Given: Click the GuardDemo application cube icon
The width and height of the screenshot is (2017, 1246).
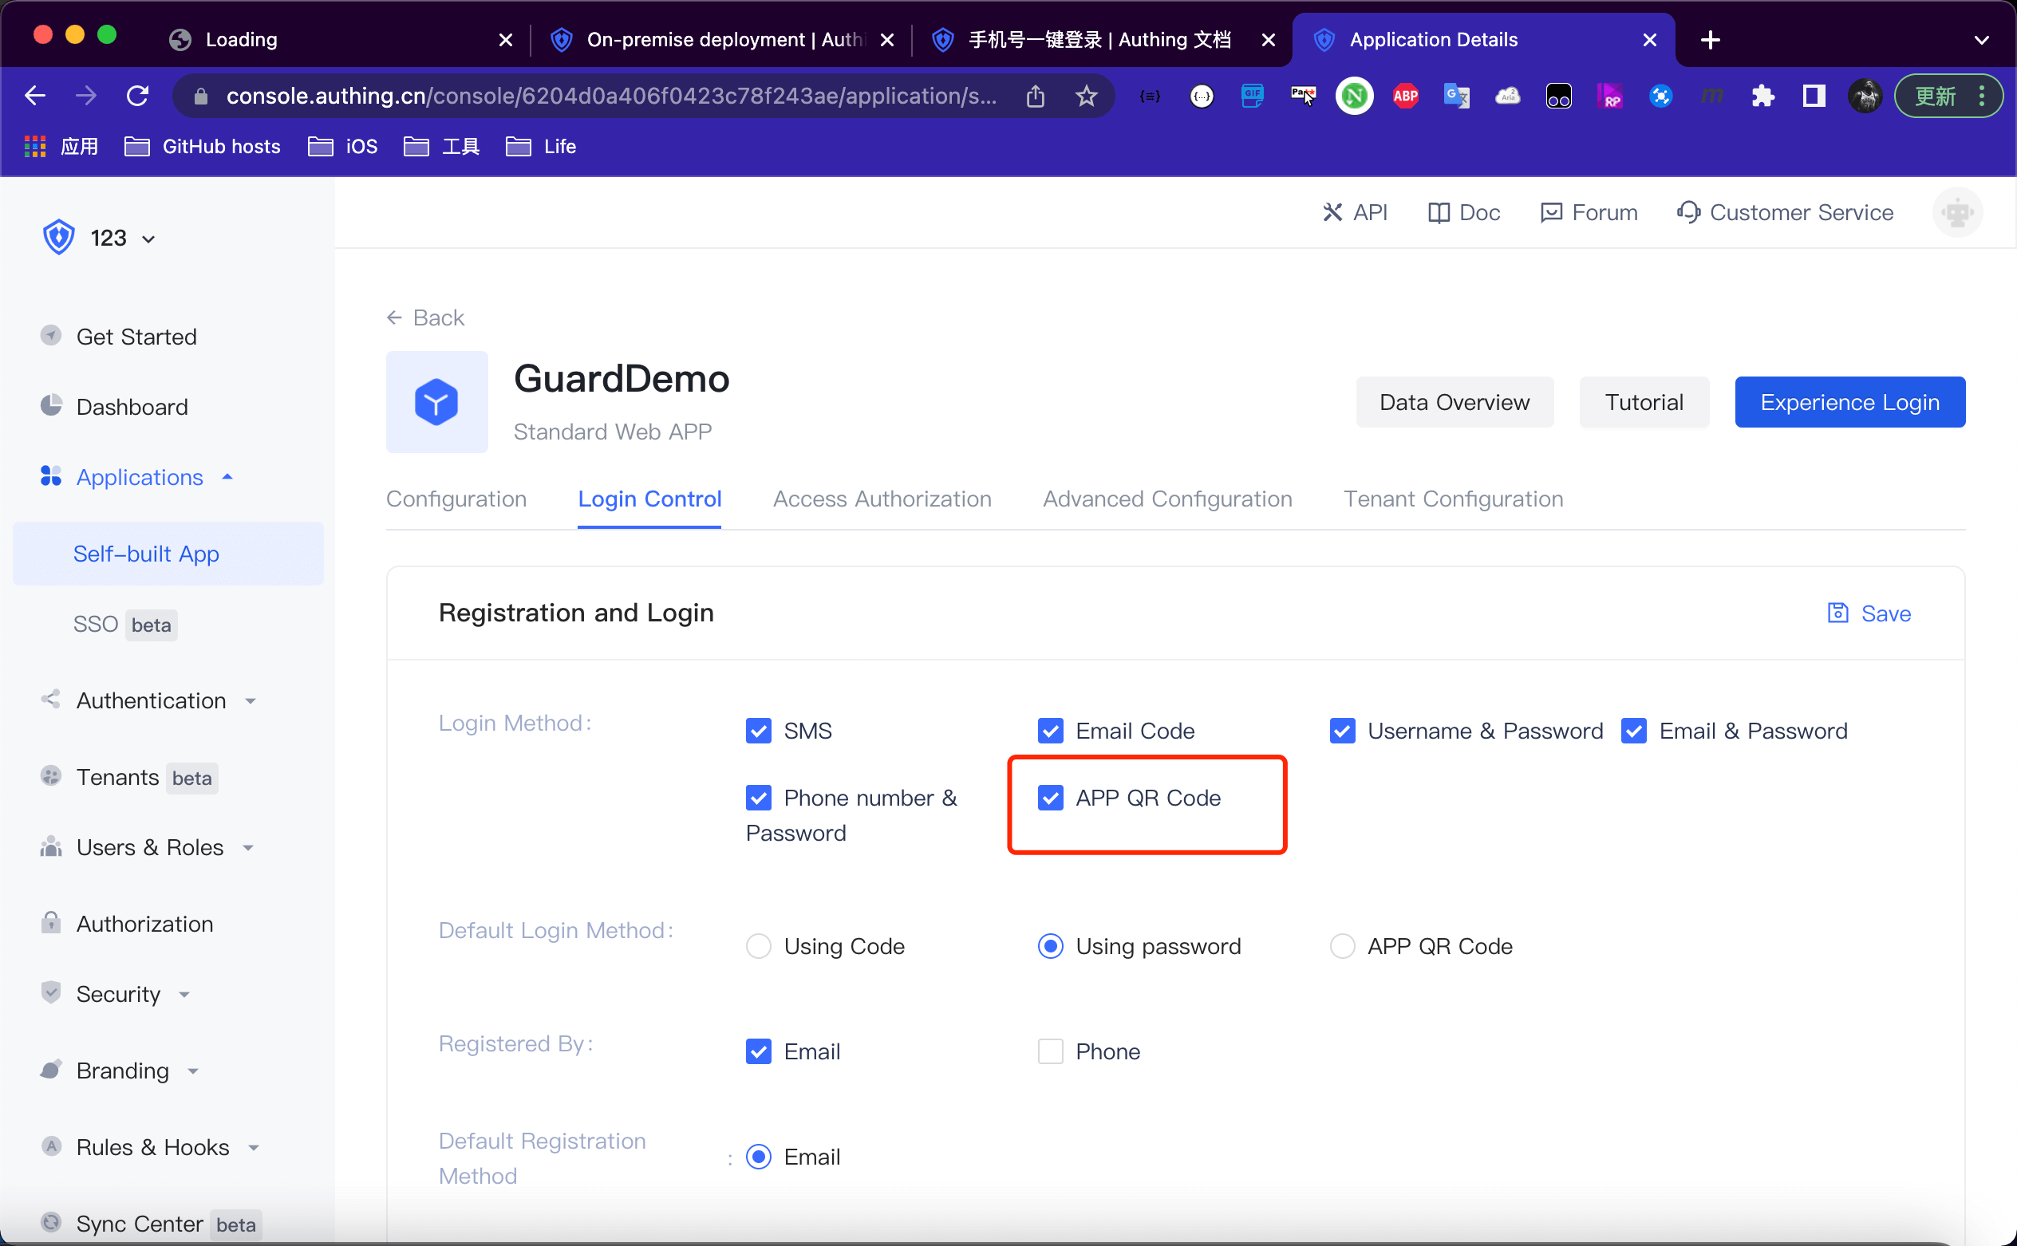Looking at the screenshot, I should point(436,402).
